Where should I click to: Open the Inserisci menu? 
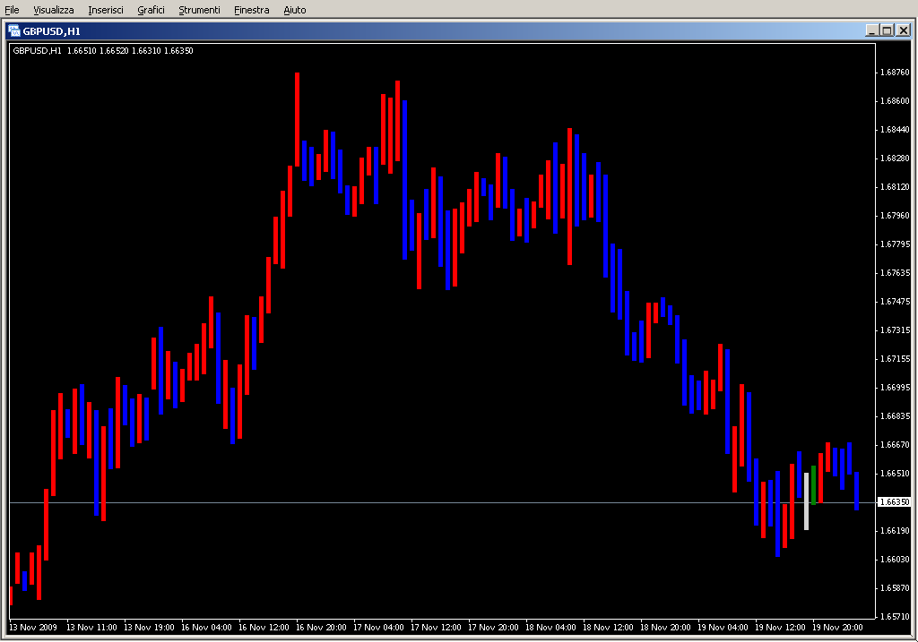107,10
